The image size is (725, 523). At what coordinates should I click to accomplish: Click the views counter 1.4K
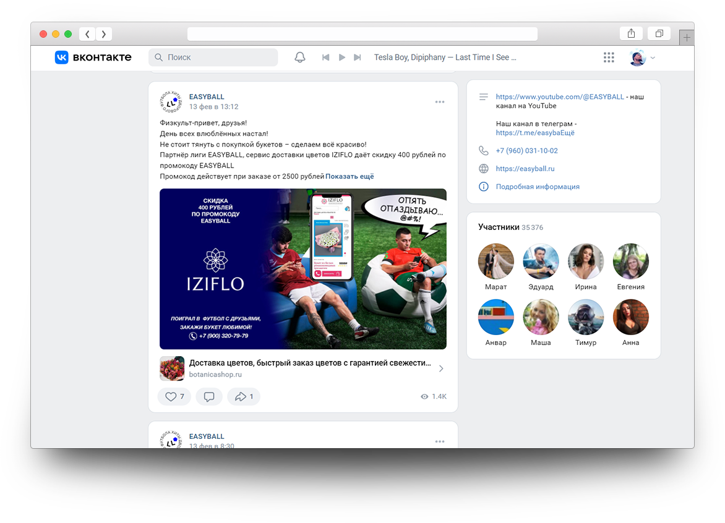(x=434, y=396)
